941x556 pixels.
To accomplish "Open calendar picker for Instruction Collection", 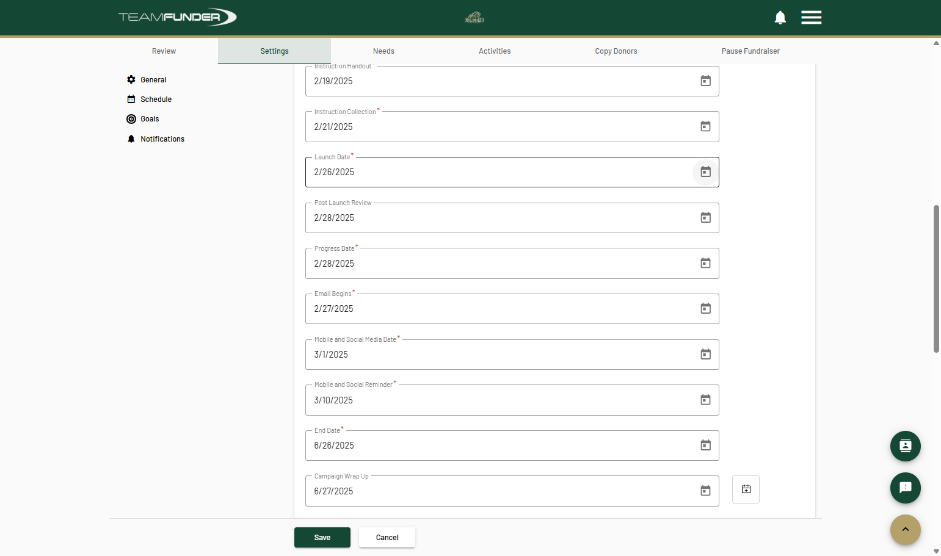I will pyautogui.click(x=705, y=126).
